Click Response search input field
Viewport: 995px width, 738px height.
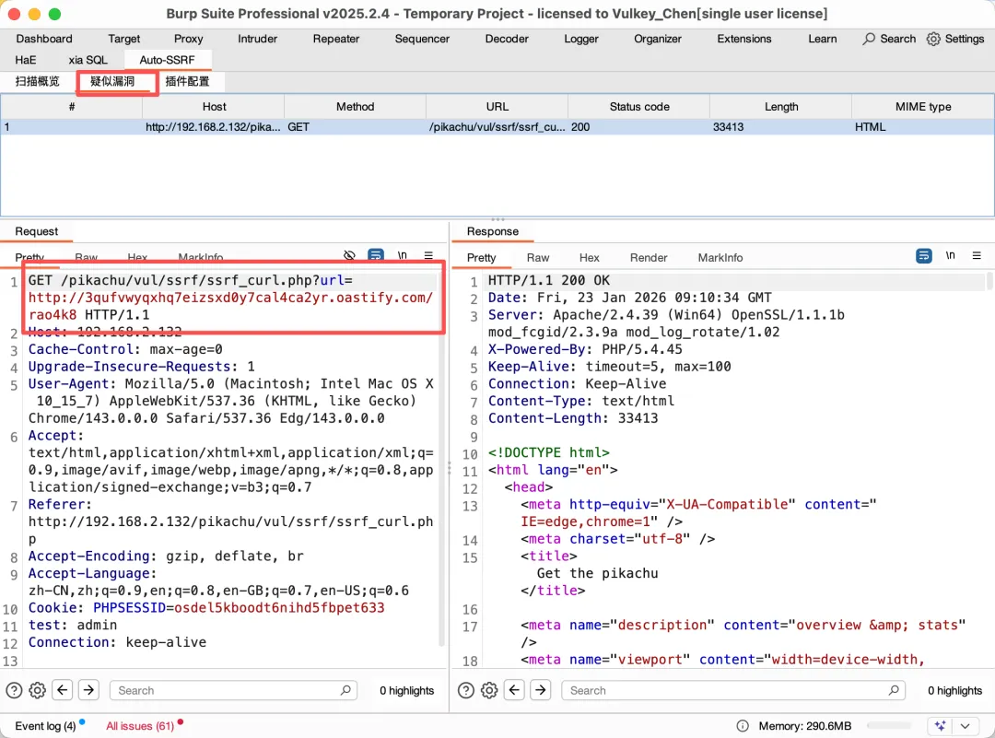pos(733,690)
